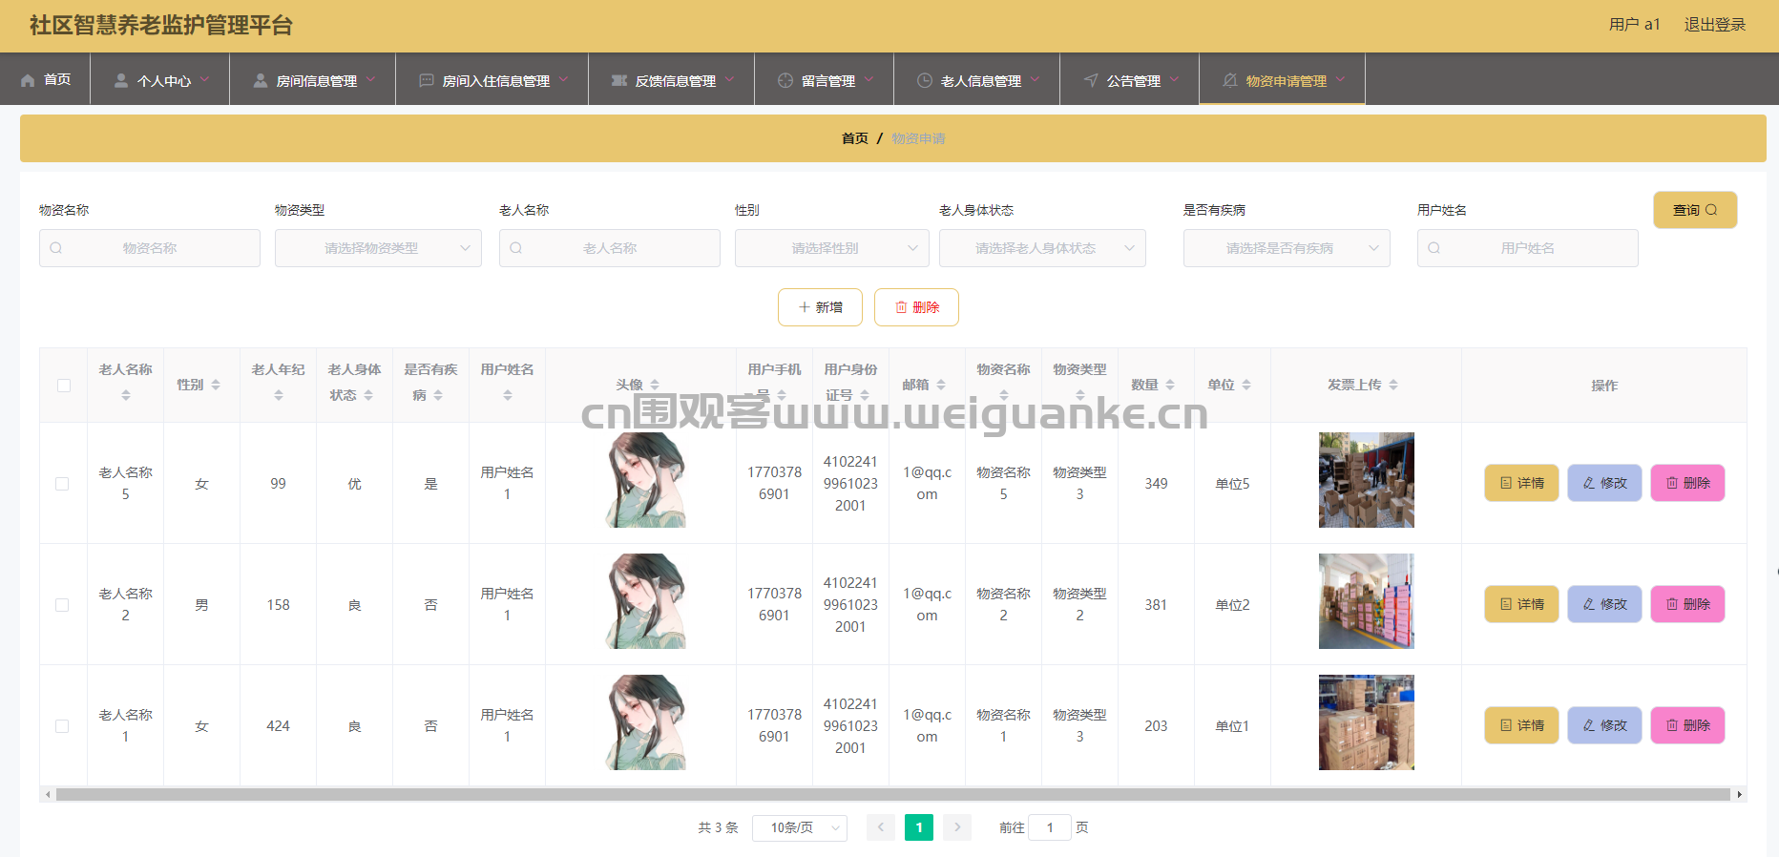This screenshot has height=857, width=1779.
Task: Check the row checkbox for 老人名称5
Action: 62,484
